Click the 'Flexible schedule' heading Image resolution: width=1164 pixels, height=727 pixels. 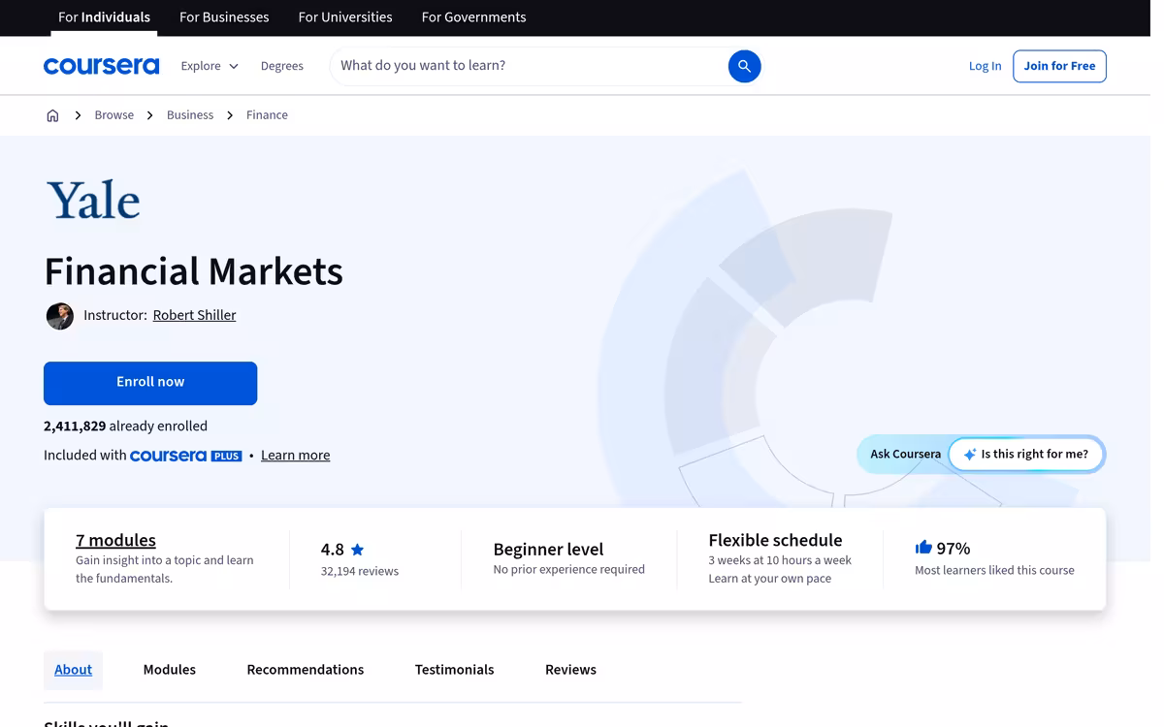tap(775, 540)
